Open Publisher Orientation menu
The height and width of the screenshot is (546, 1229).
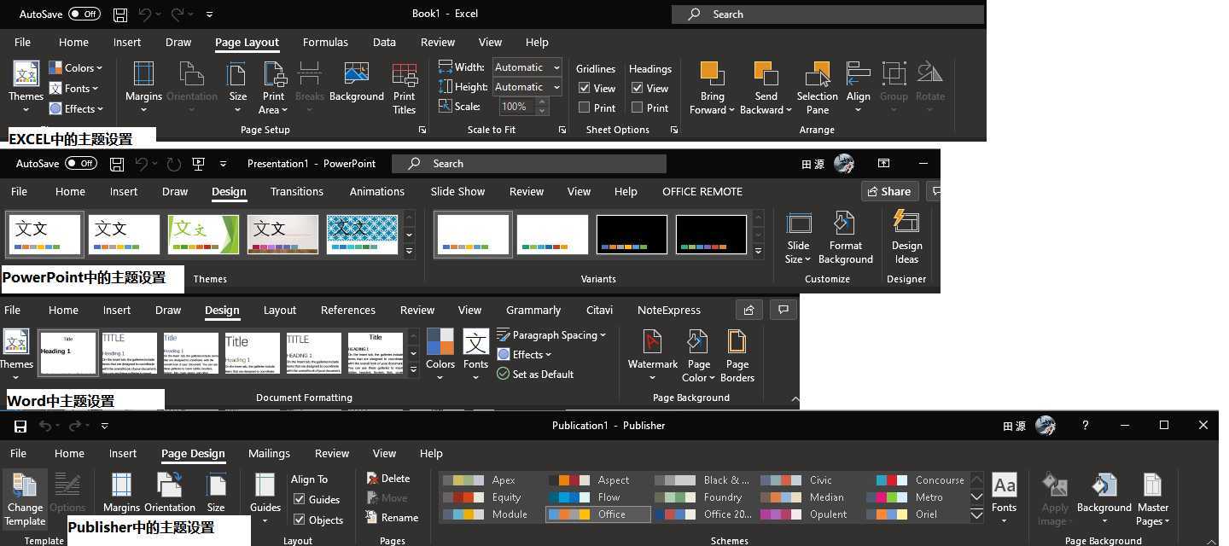170,493
